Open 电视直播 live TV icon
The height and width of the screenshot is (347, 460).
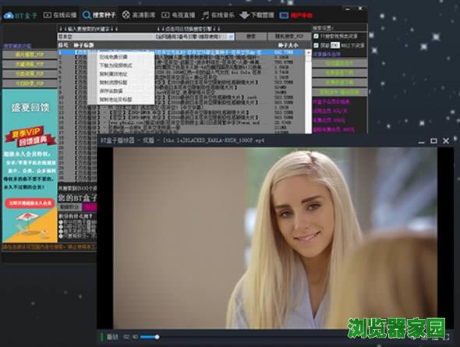[165, 15]
